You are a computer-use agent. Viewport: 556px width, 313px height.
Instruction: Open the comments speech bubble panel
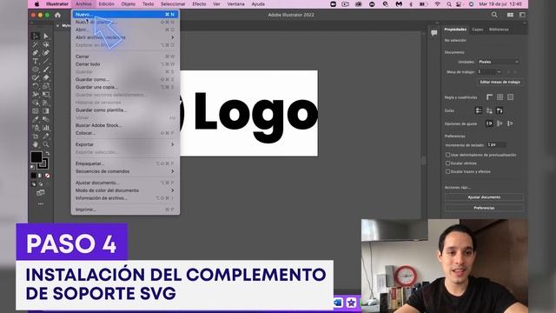[x=434, y=33]
